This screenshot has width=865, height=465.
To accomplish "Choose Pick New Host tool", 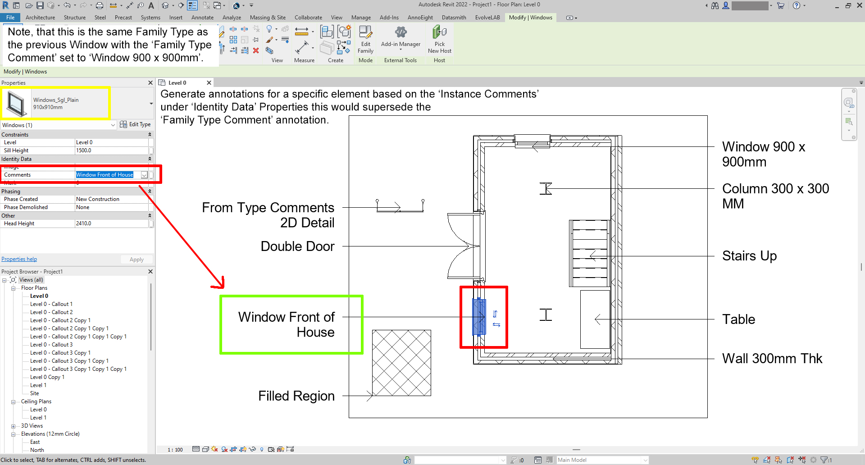I will pos(439,40).
